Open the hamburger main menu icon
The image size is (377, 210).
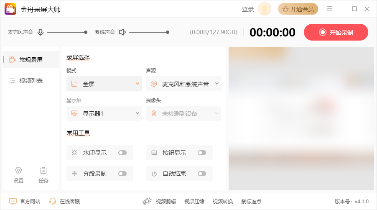[x=329, y=9]
